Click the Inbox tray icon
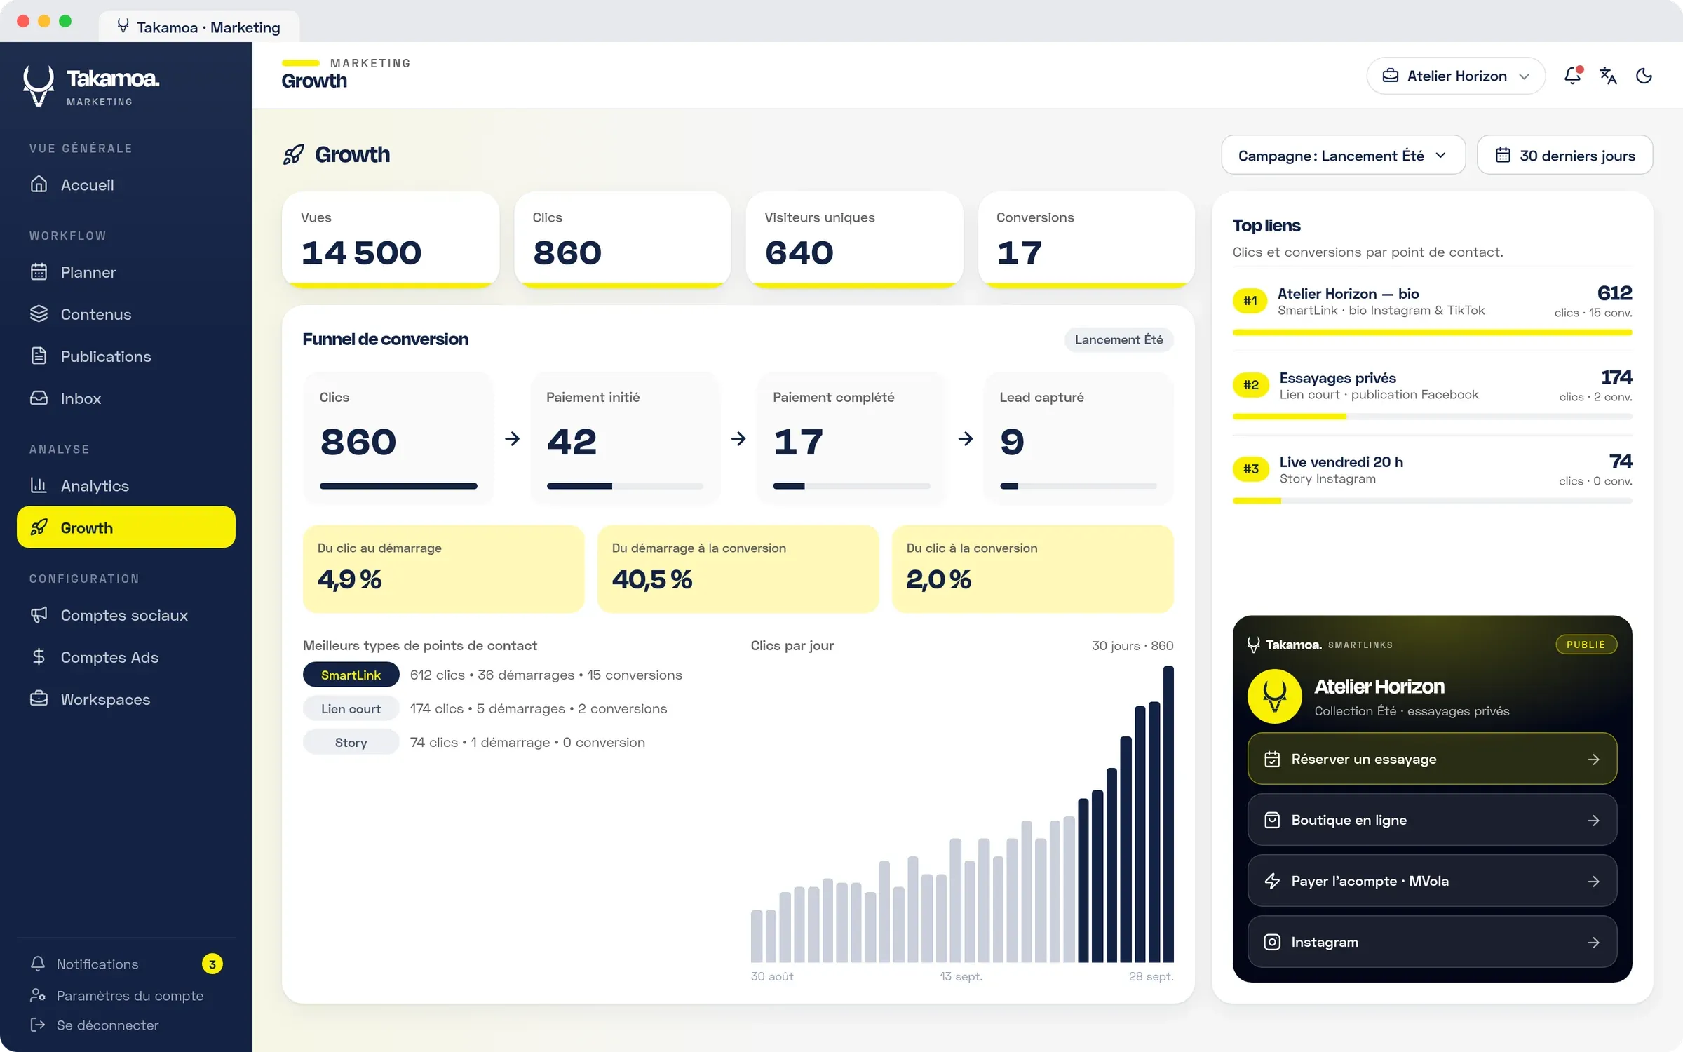The height and width of the screenshot is (1052, 1683). tap(39, 398)
